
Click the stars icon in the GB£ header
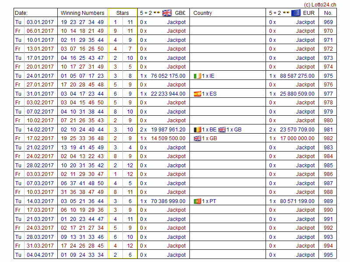[157, 13]
